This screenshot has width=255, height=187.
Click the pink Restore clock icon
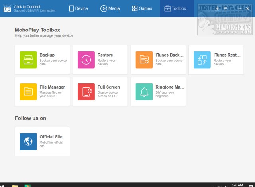tap(86, 60)
